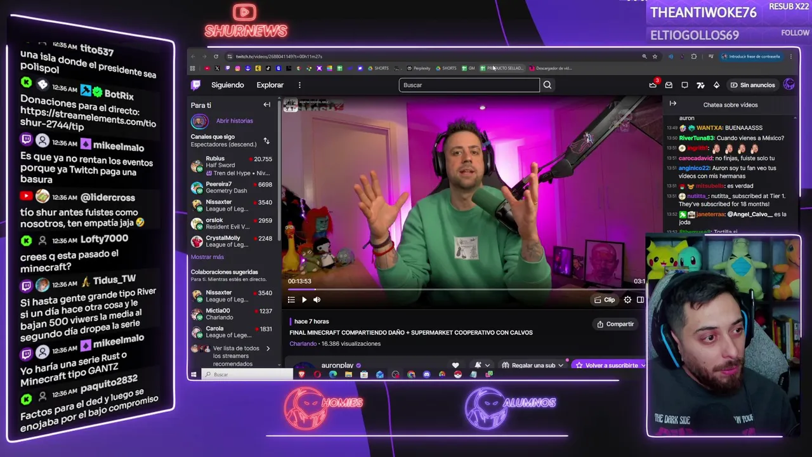Open the whispers chat bubble icon
The height and width of the screenshot is (457, 812).
tap(684, 85)
